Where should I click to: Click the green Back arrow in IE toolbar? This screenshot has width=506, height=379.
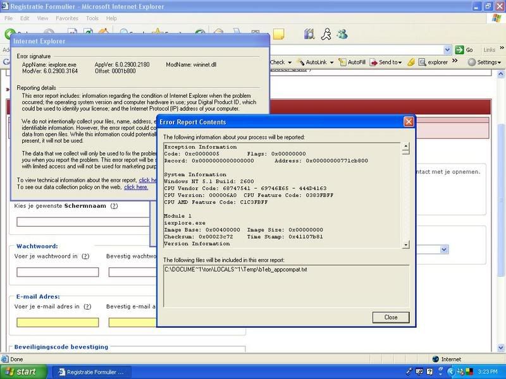[9, 33]
